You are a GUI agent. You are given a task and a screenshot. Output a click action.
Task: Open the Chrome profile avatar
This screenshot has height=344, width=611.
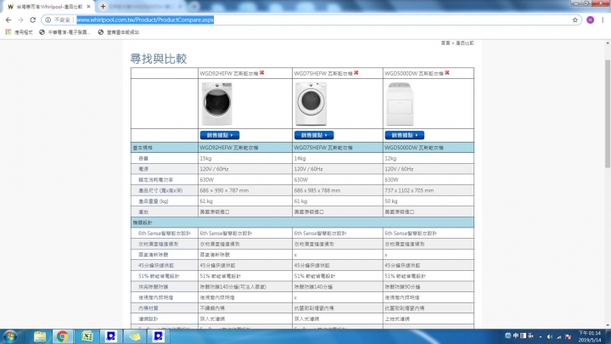point(590,20)
